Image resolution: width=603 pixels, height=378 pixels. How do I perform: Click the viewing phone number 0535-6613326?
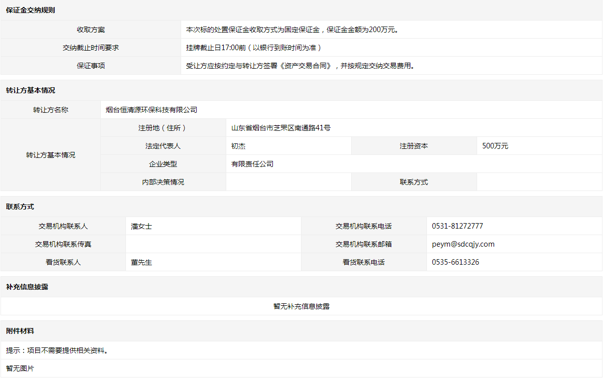456,262
